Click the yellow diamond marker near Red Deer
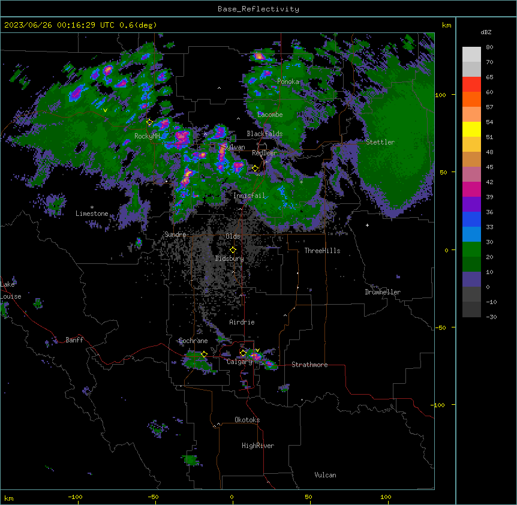517x505 pixels. click(x=255, y=169)
